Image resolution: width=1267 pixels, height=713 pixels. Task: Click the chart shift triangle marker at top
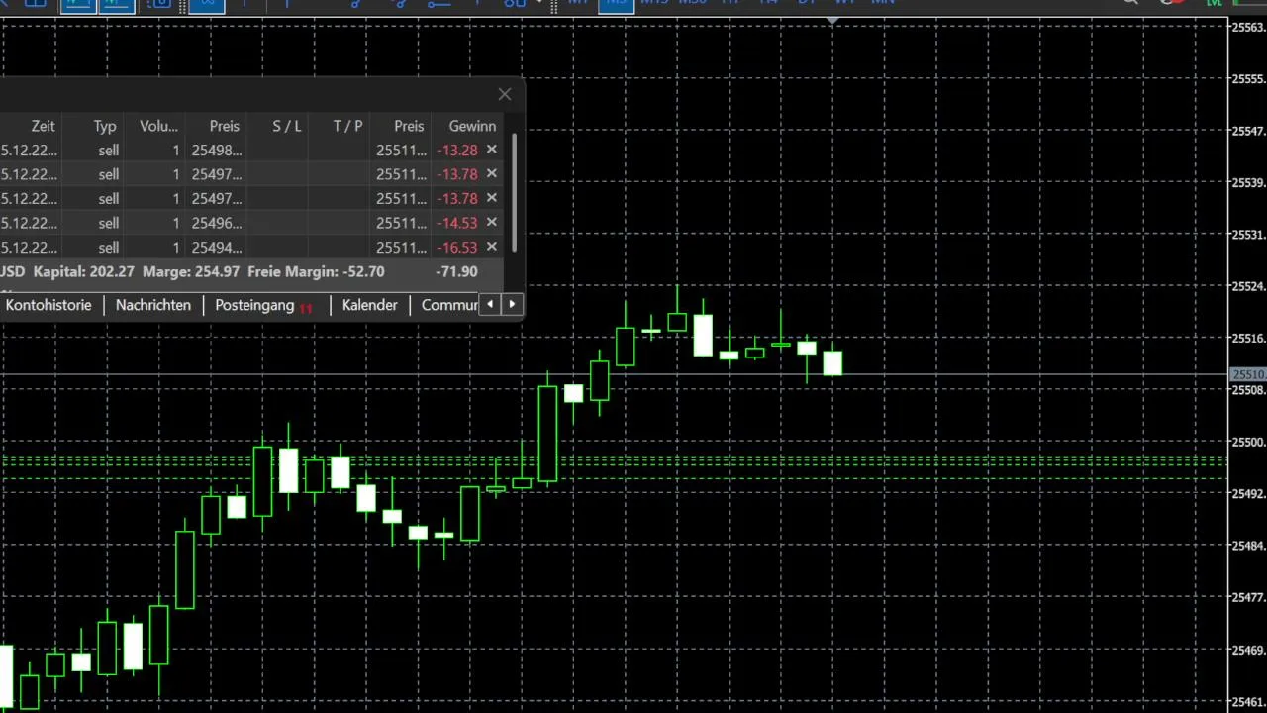tap(833, 20)
